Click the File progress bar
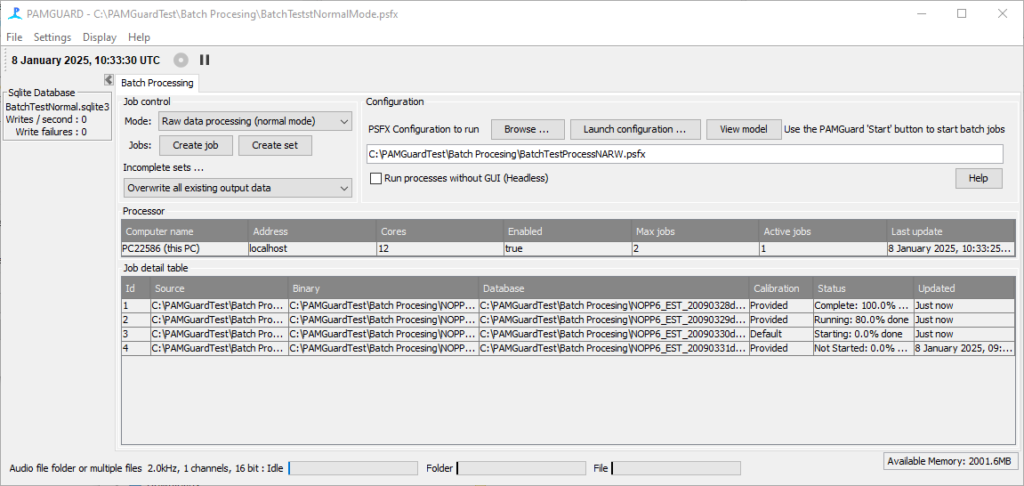1024x486 pixels. [676, 467]
